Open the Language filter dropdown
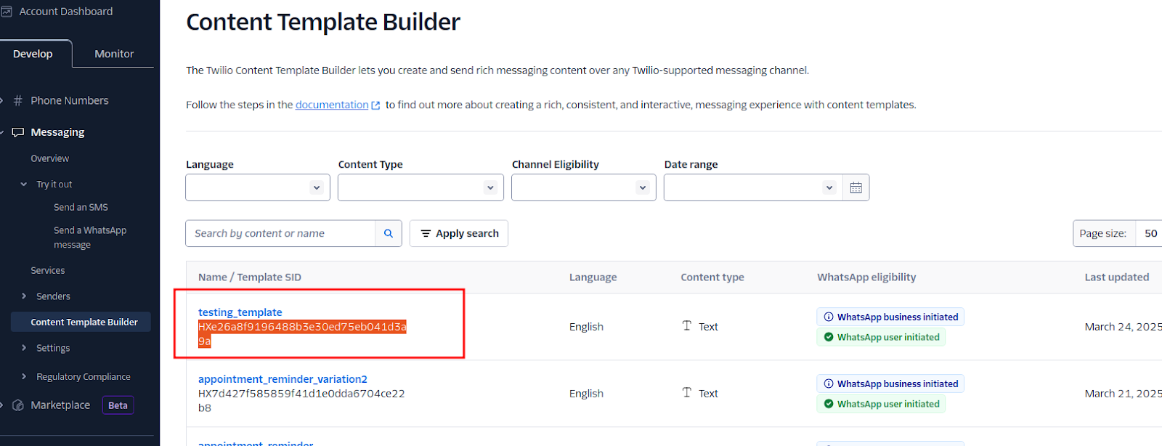1162x446 pixels. [x=258, y=187]
